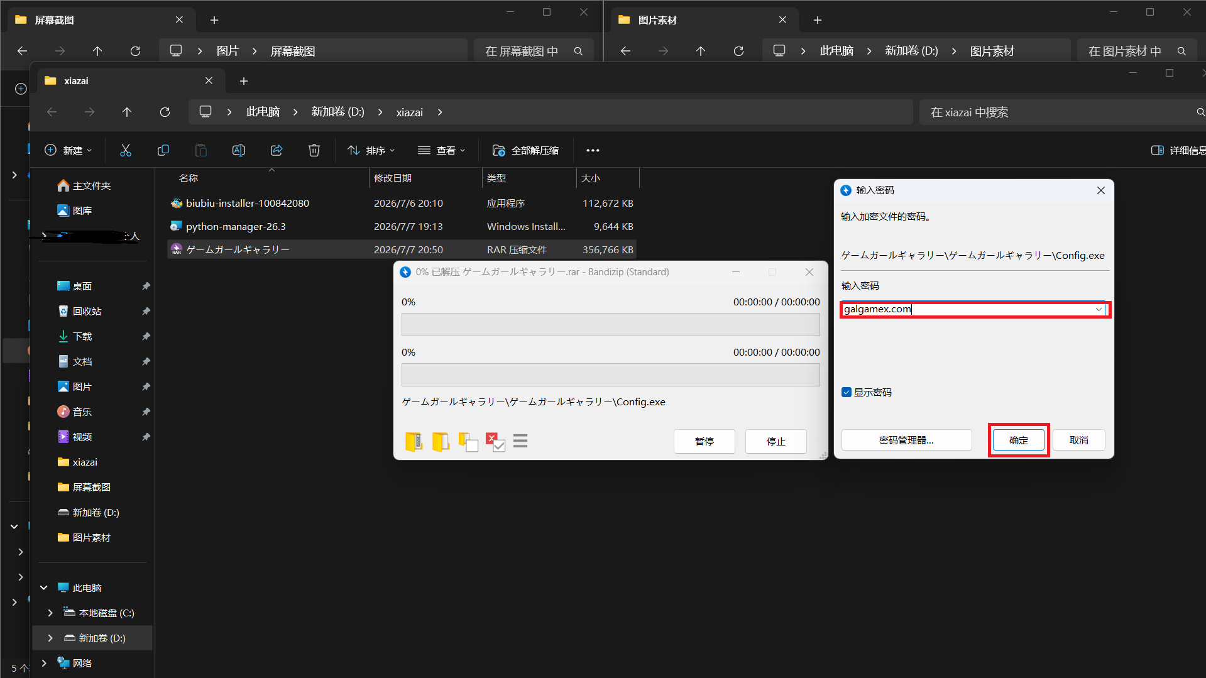This screenshot has width=1206, height=678.
Task: Expand the 本地磁盘 (C:) tree node
Action: pyautogui.click(x=50, y=613)
